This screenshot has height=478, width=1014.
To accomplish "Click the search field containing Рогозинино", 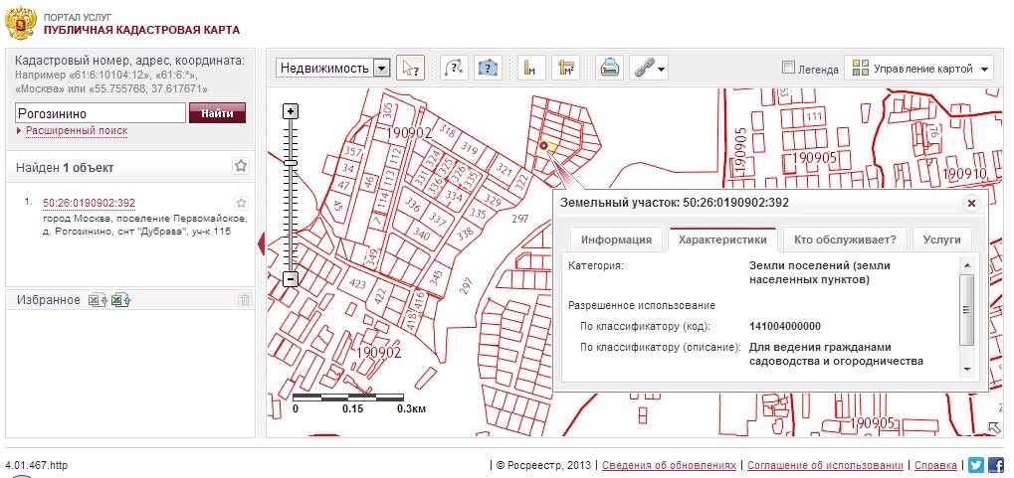I will click(101, 113).
